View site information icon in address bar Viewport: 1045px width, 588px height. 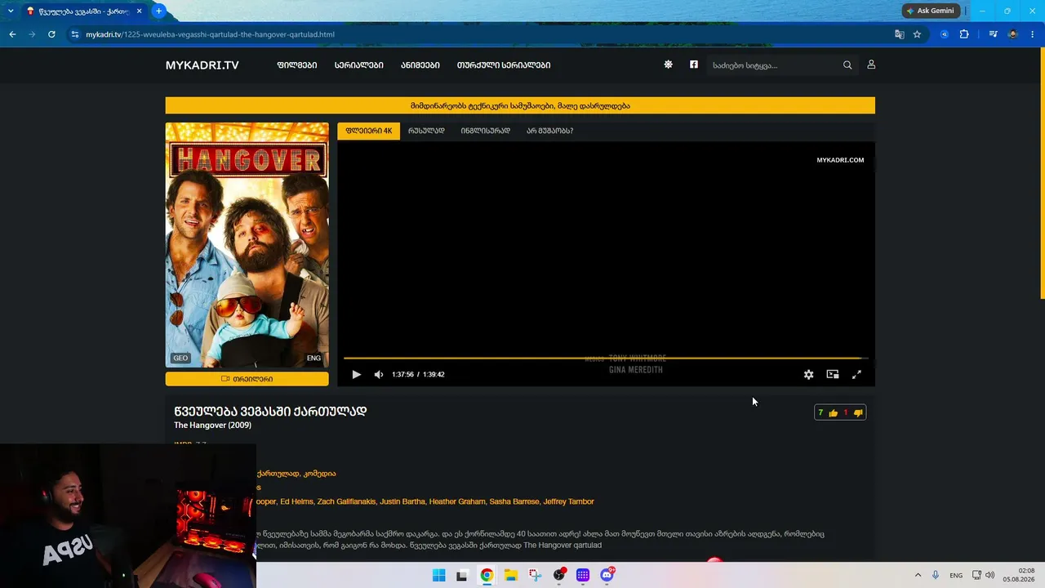click(x=75, y=34)
